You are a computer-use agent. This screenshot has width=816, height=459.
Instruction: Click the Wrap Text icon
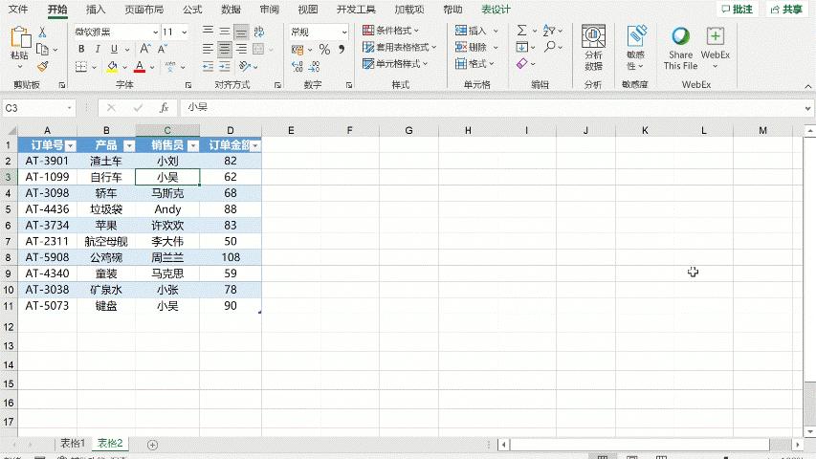(x=258, y=32)
